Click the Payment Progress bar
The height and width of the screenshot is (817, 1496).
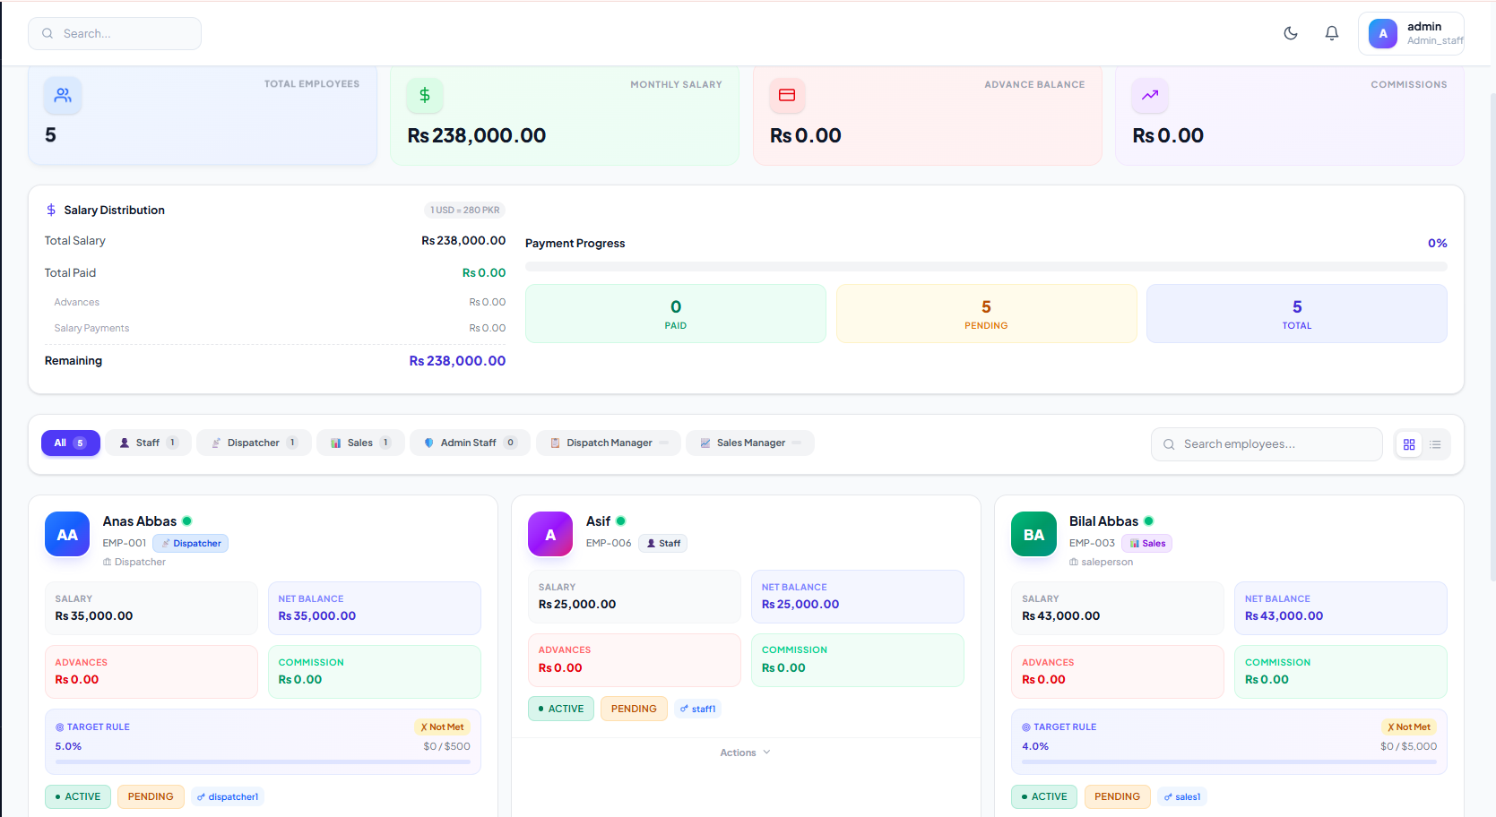pos(985,266)
